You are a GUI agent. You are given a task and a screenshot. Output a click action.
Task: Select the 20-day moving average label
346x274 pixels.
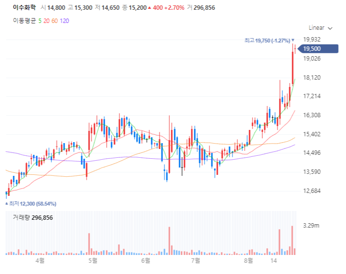click(x=46, y=21)
